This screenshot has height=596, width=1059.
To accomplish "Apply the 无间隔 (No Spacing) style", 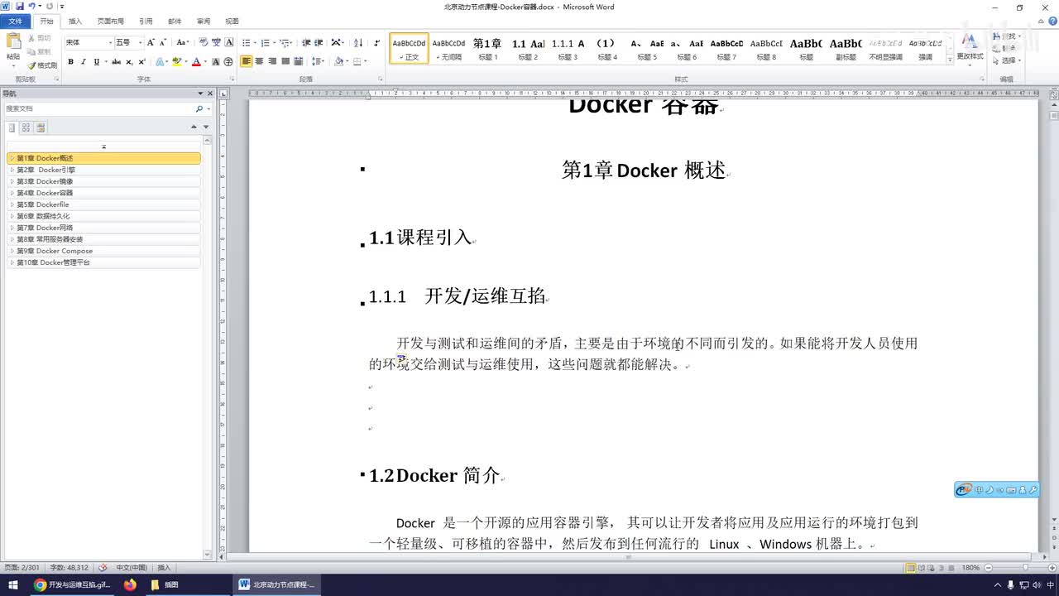I will click(449, 49).
